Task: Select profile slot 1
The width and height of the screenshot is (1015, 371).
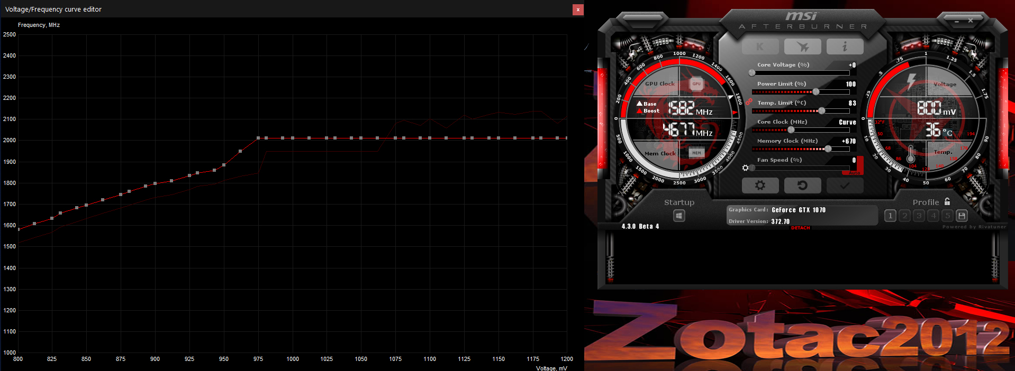Action: (x=890, y=216)
